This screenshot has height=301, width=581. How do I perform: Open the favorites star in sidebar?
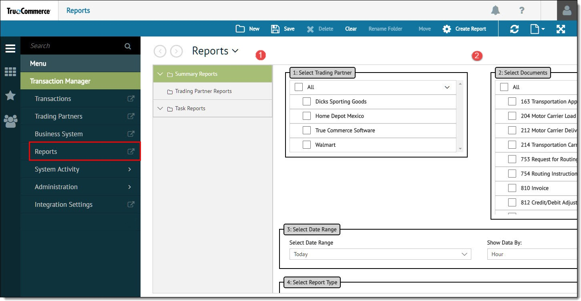pos(10,96)
